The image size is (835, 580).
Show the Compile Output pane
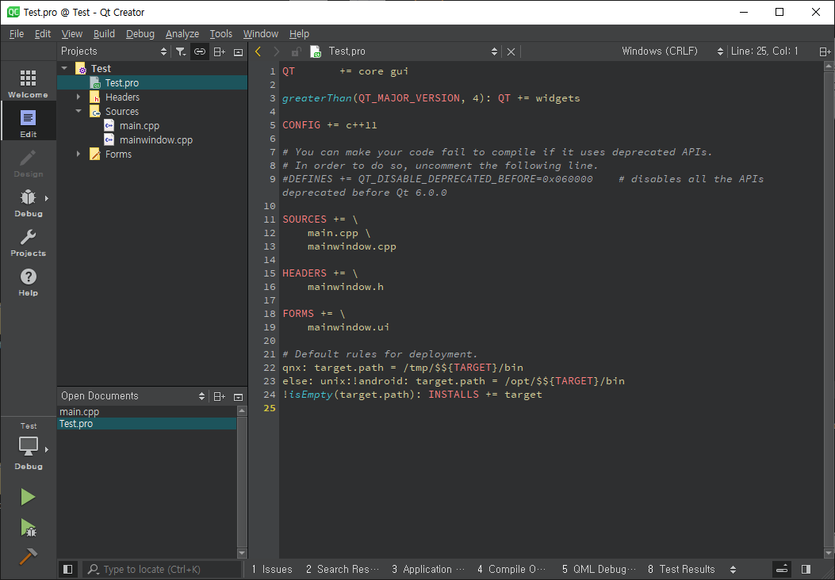click(511, 570)
